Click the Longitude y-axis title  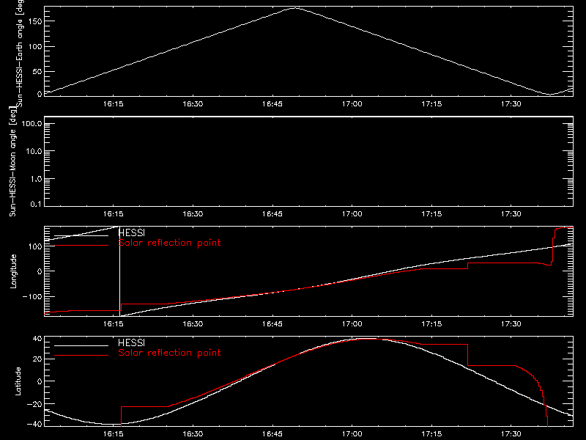[13, 271]
